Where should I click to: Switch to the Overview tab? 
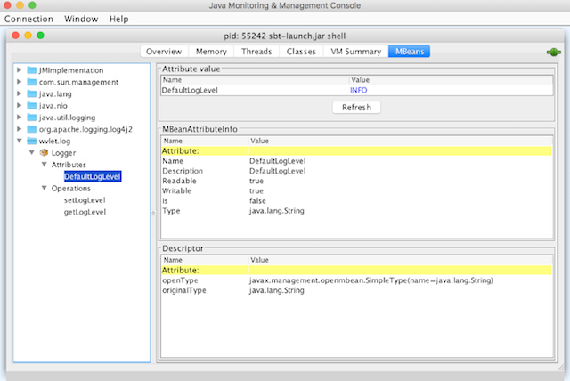pyautogui.click(x=164, y=52)
